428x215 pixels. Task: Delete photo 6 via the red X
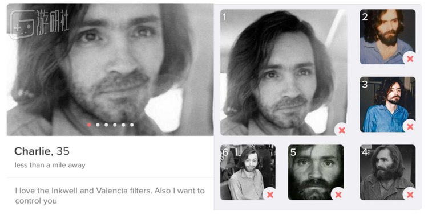coord(270,195)
